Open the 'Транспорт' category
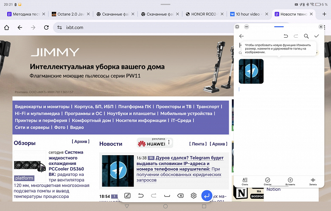This screenshot has width=331, height=211. (208, 107)
